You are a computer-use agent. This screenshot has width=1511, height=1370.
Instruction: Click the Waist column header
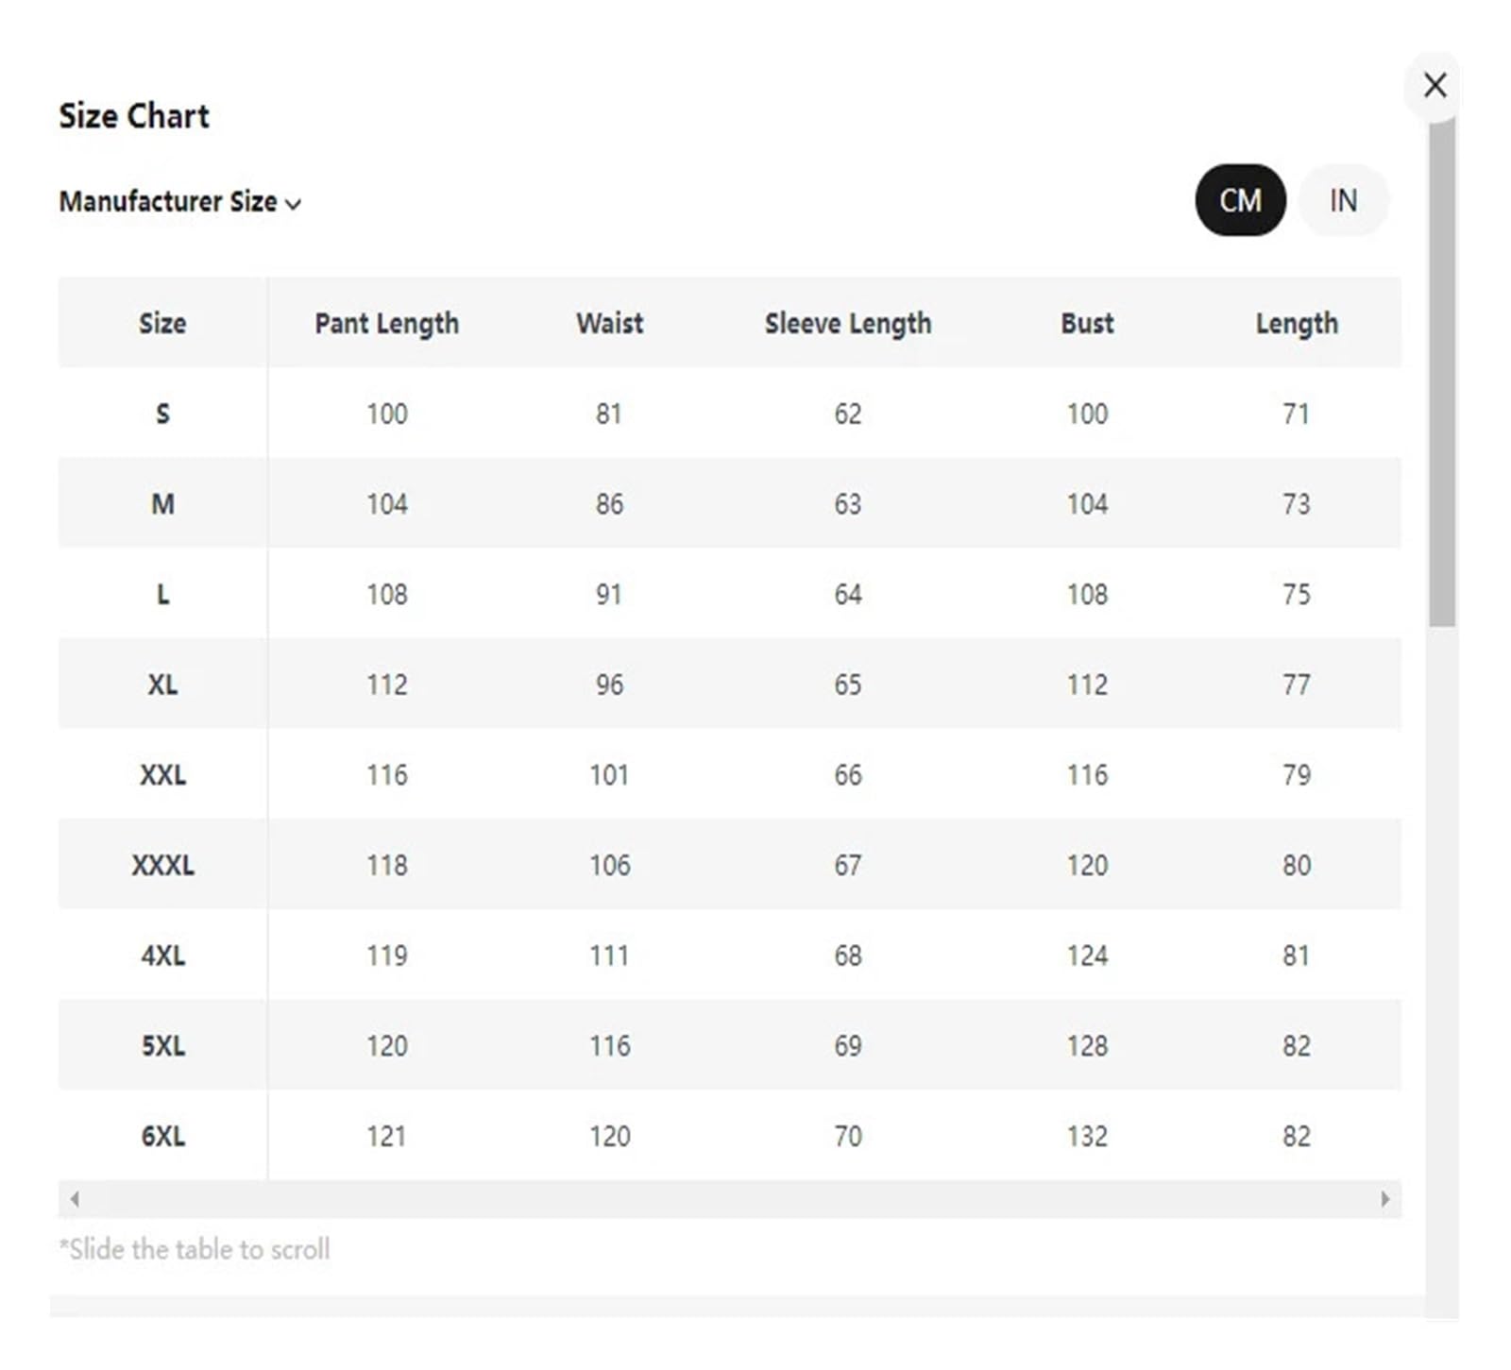[609, 323]
